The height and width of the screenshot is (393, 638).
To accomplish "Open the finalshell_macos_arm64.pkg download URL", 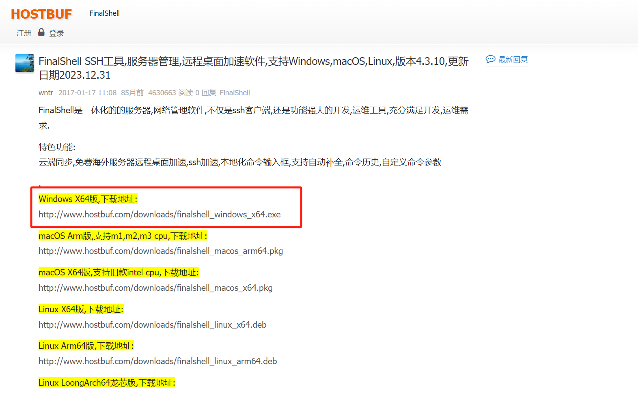I will pos(161,251).
